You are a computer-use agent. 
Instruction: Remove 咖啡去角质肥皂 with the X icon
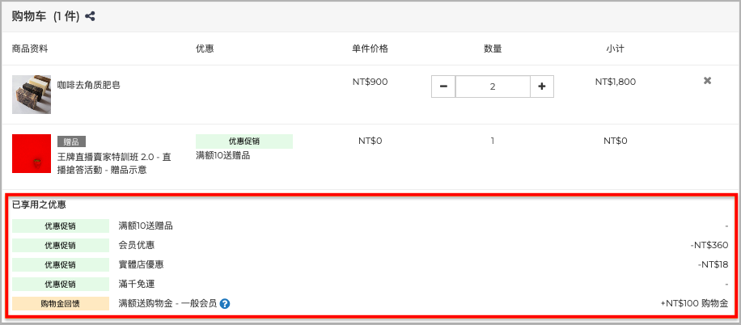coord(707,81)
